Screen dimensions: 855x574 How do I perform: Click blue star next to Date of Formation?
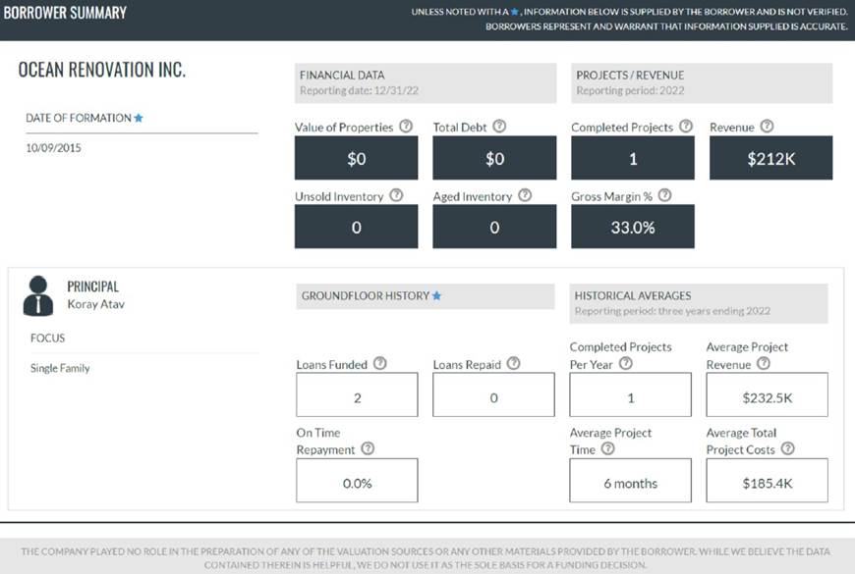139,118
